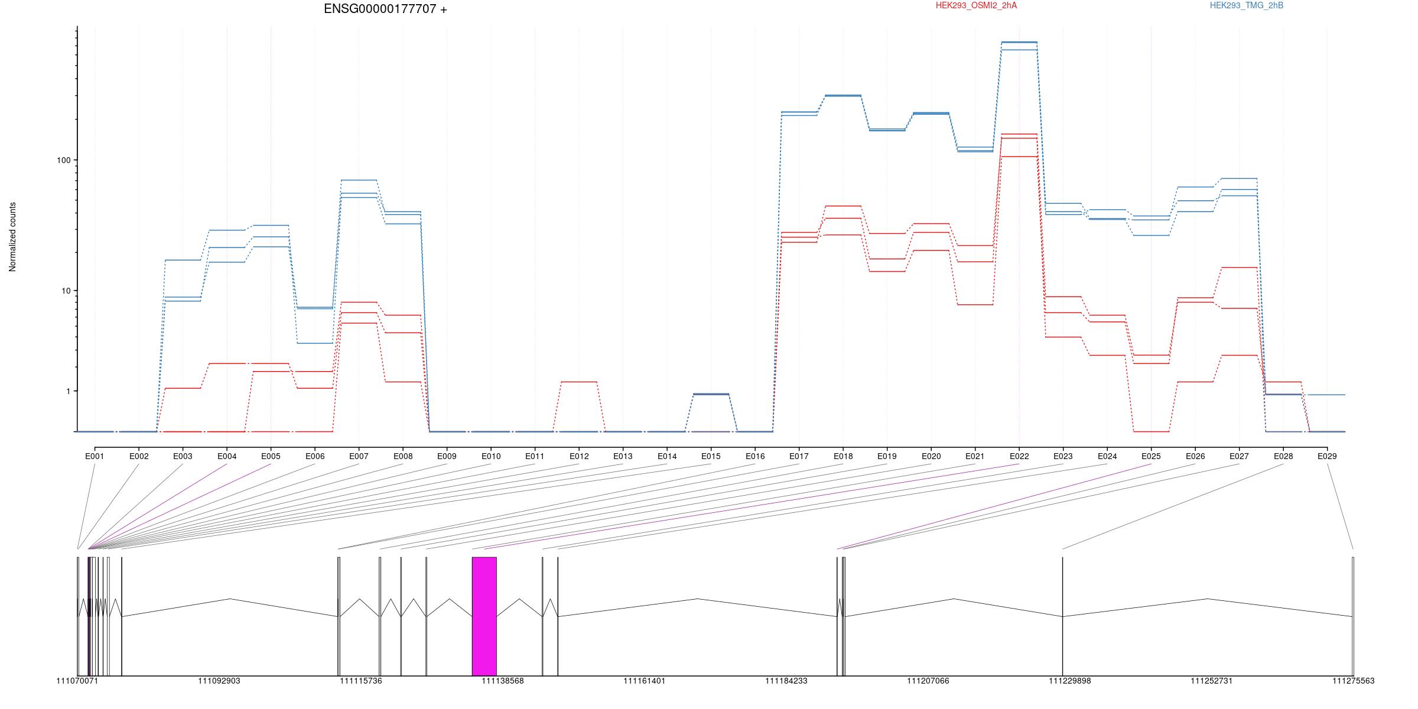Click exon label E016
The image size is (1418, 709).
coord(755,456)
